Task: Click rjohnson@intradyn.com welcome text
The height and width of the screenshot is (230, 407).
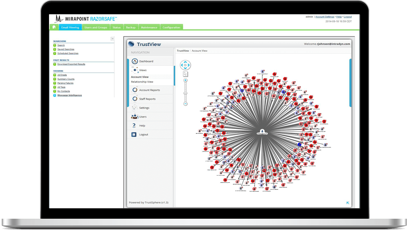Action: tap(333, 44)
